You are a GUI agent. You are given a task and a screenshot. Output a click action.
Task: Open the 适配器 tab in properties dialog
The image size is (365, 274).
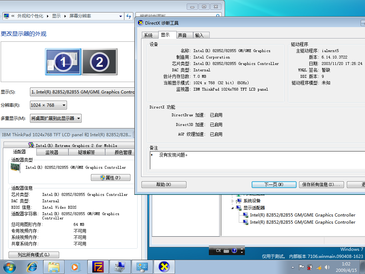coord(20,152)
